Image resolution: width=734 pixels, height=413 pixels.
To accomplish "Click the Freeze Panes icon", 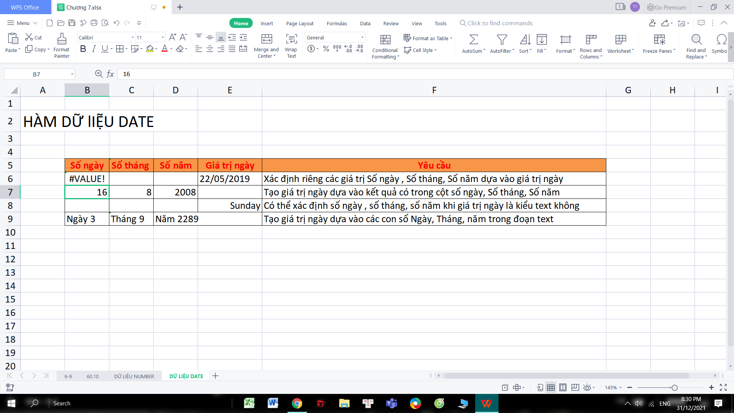I will (x=659, y=39).
